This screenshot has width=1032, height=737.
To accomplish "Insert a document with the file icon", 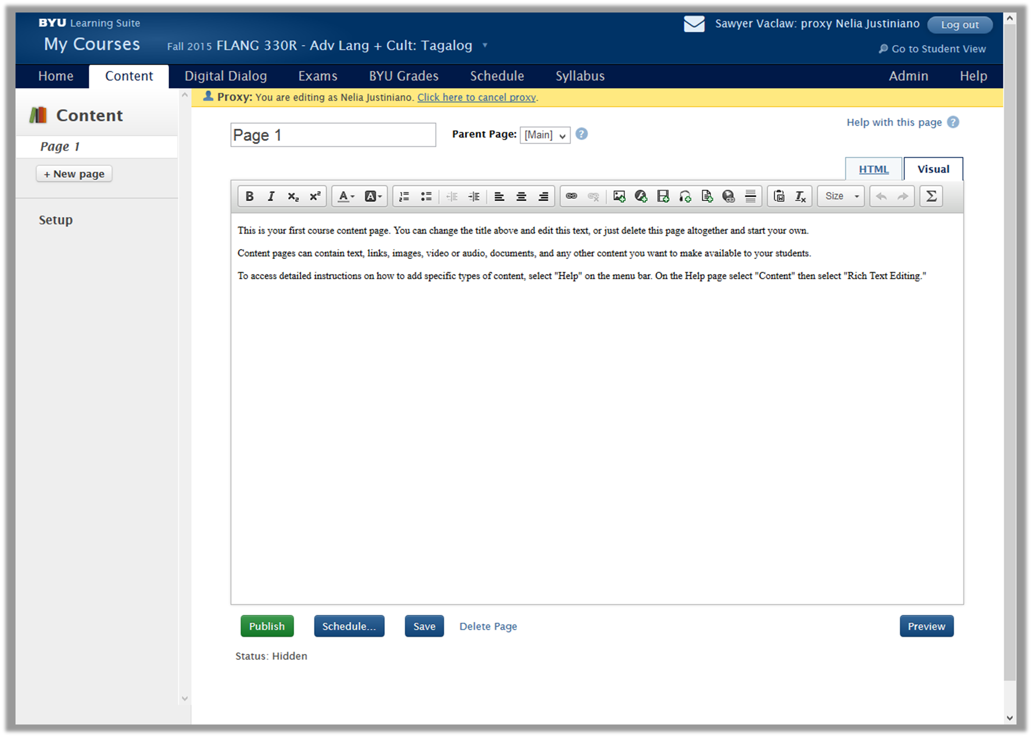I will [x=707, y=196].
